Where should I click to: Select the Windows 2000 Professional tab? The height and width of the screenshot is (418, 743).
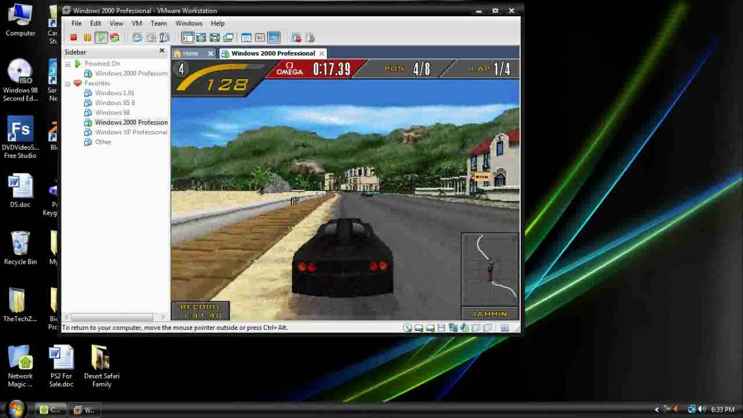tap(273, 53)
